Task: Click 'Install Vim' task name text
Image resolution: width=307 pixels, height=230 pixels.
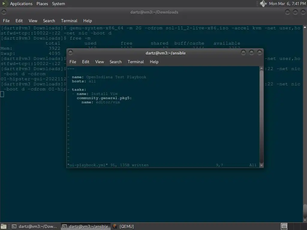Action: tap(104, 94)
